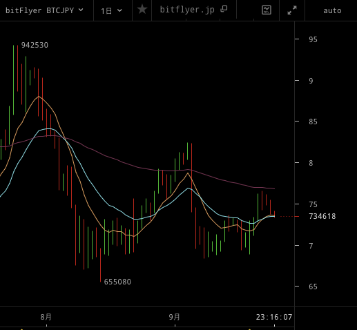The width and height of the screenshot is (357, 330).
Task: Toggle the auto scale button
Action: click(332, 10)
